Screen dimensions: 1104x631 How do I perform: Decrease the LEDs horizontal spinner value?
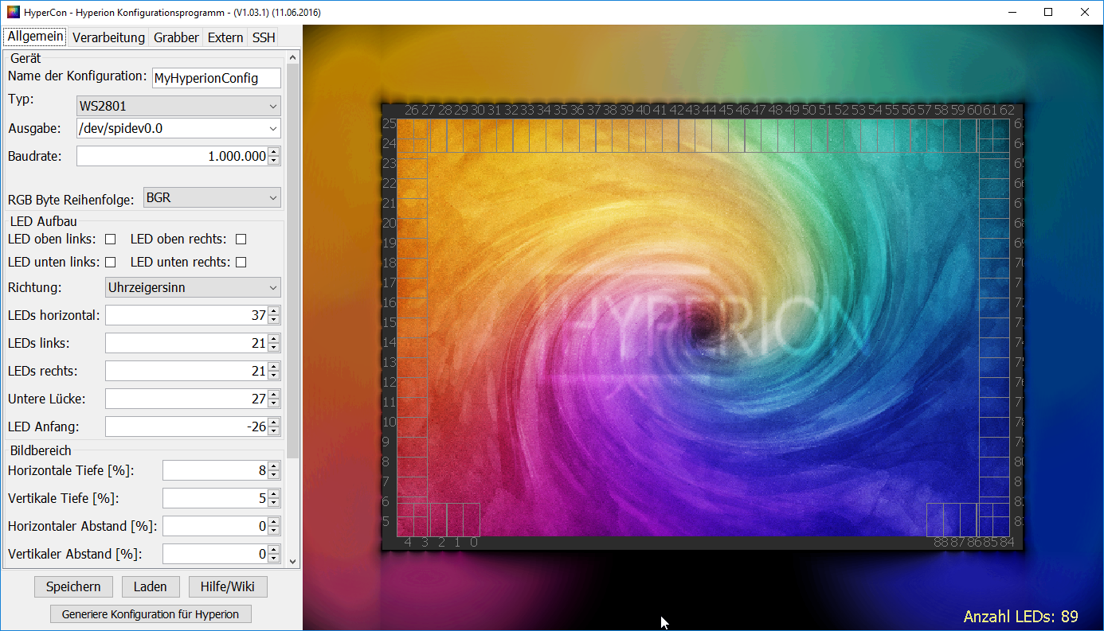coord(274,320)
